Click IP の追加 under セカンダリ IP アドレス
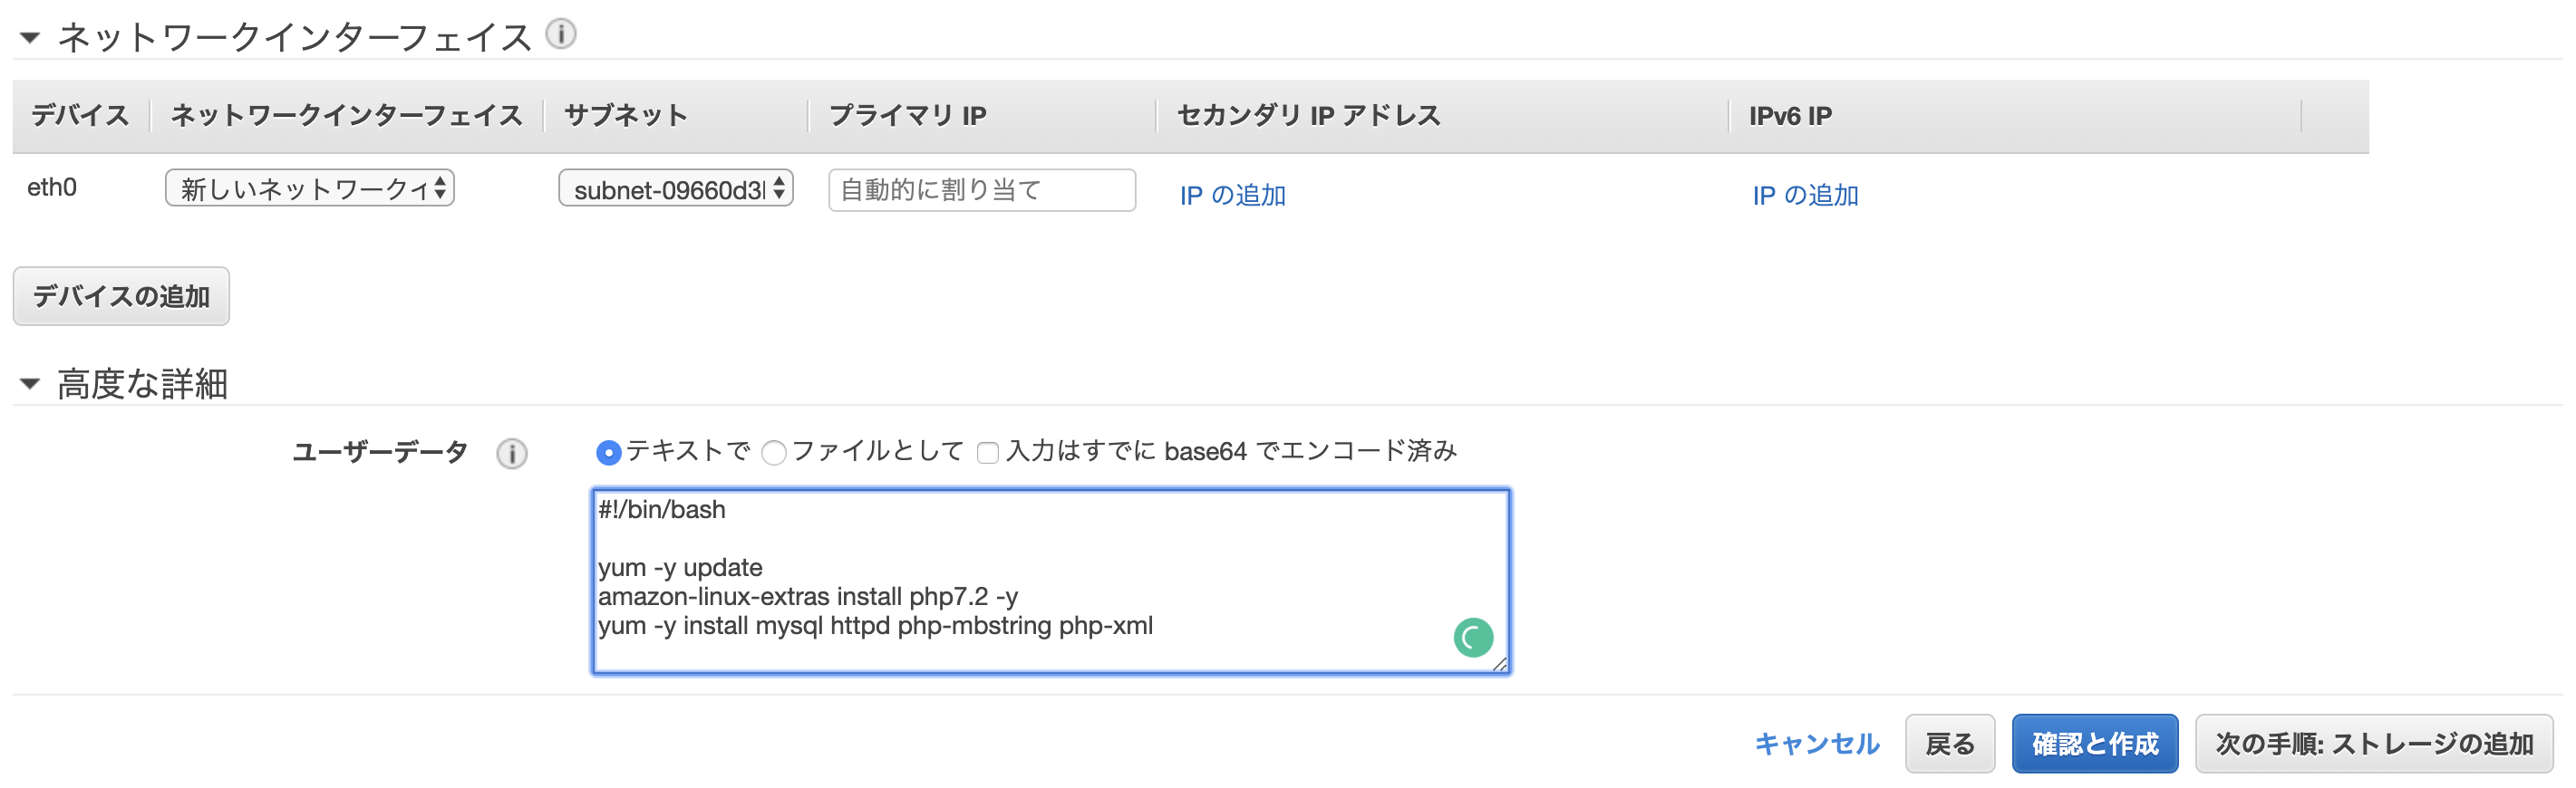 [x=1232, y=195]
